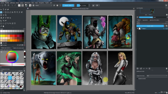Screen dimensions: 168x94
Task: Delete the layer with trash icon
Action: (x=166, y=68)
